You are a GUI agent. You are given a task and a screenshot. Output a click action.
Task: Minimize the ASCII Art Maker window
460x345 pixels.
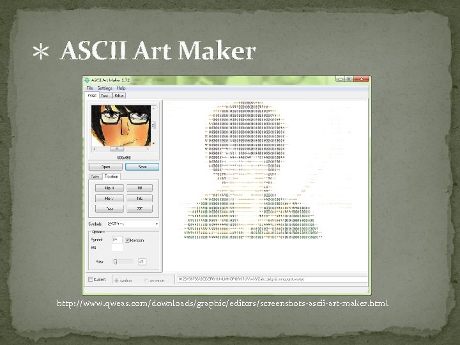tap(341, 79)
